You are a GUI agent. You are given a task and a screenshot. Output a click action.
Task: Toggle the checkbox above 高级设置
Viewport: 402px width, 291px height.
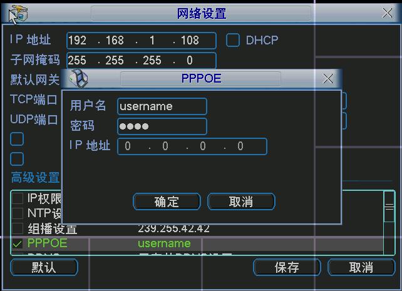click(x=17, y=159)
